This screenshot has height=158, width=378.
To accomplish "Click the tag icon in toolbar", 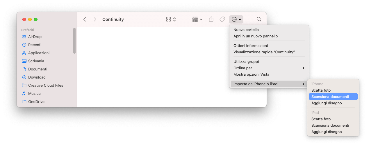I will [222, 19].
